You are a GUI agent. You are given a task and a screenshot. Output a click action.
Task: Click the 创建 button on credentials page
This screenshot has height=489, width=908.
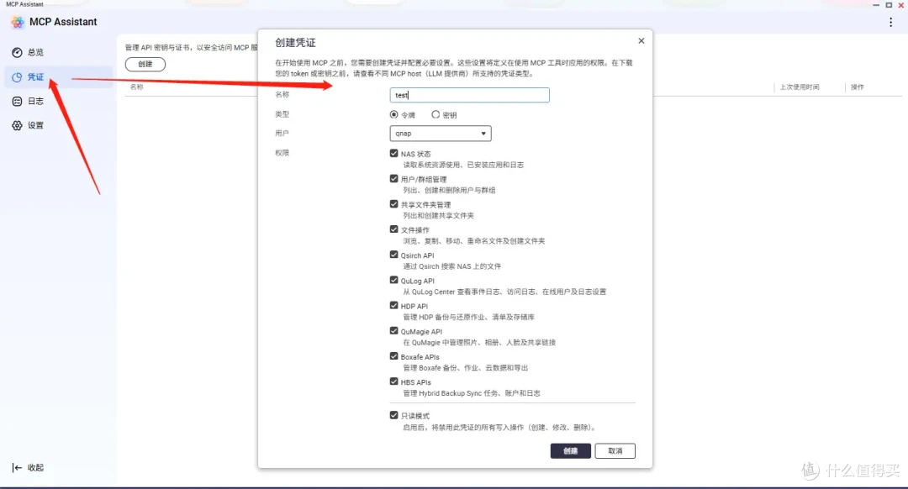pyautogui.click(x=145, y=64)
